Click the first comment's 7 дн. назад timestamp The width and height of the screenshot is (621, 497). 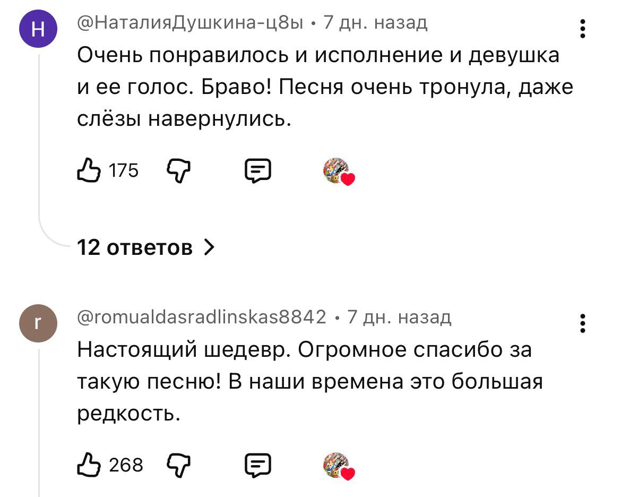click(376, 23)
